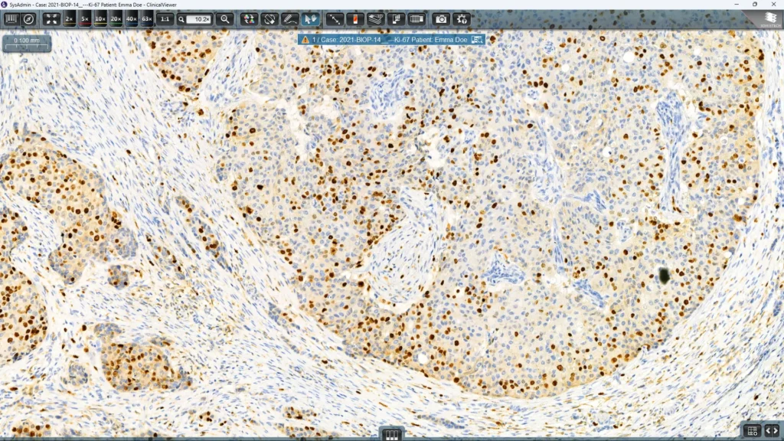
Task: Activate the rotate slide tool
Action: click(269, 19)
